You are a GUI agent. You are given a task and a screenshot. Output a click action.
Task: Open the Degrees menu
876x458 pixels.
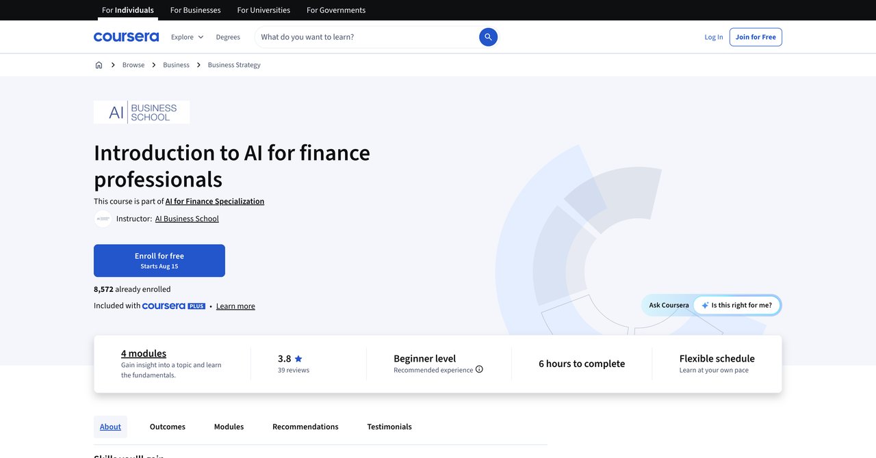(228, 37)
